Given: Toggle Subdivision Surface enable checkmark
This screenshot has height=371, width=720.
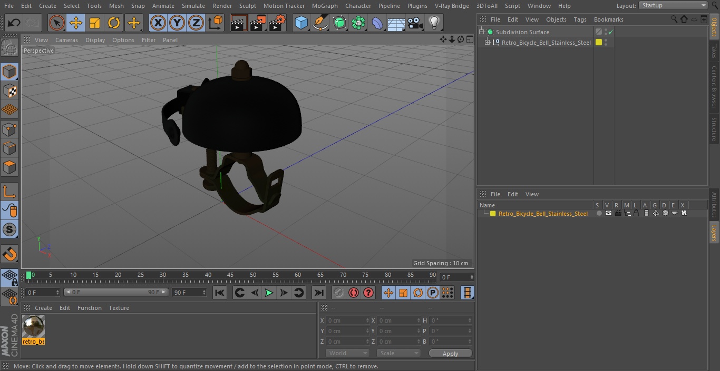Looking at the screenshot, I should [610, 32].
